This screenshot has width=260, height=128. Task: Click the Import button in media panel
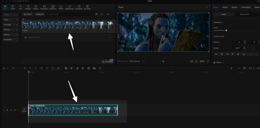28,14
